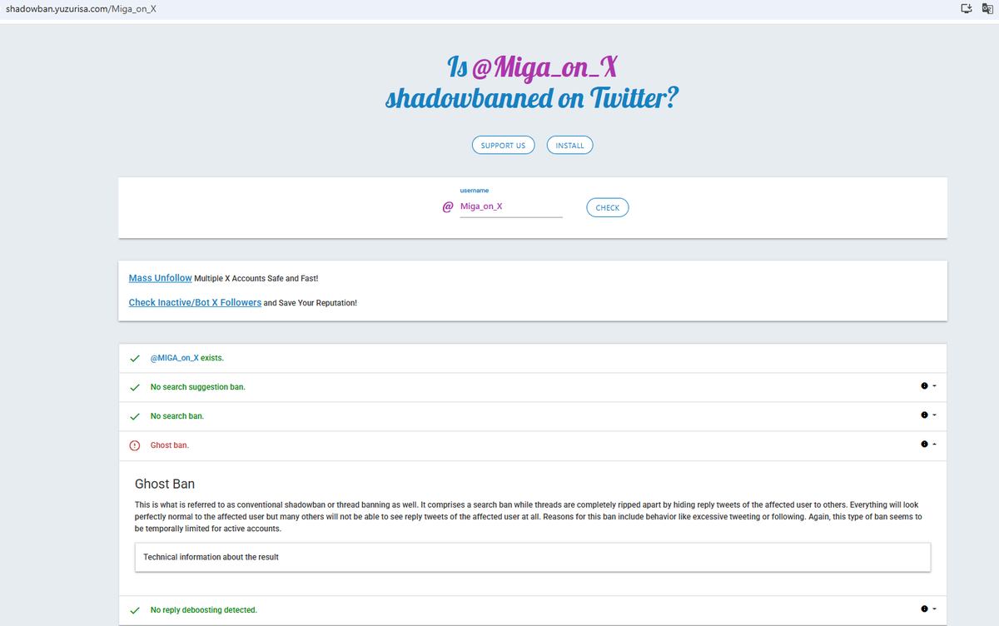Click the browser install app icon
The width and height of the screenshot is (999, 626).
tap(966, 8)
